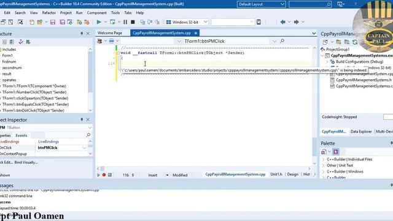Click the Object Inspector search icon

88,135
